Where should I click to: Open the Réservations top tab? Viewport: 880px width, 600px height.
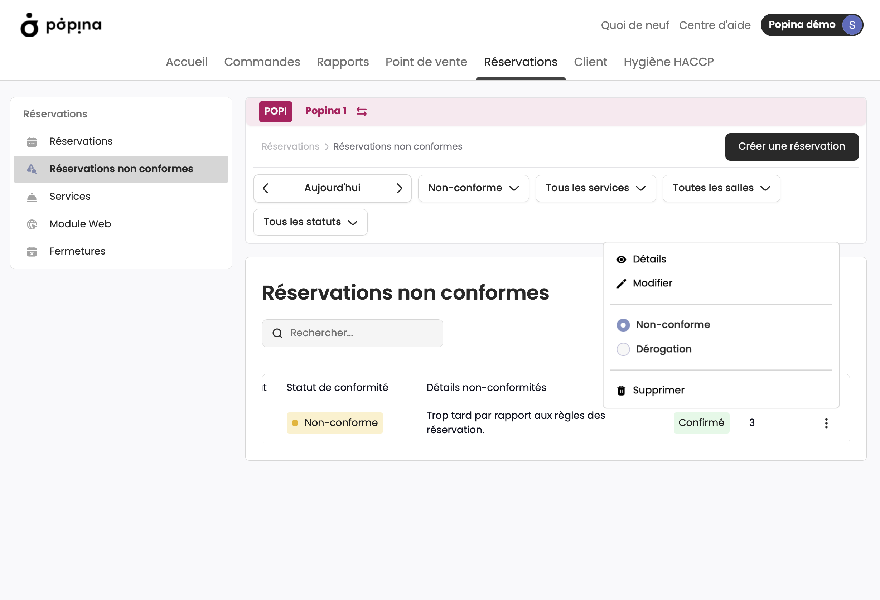click(520, 62)
